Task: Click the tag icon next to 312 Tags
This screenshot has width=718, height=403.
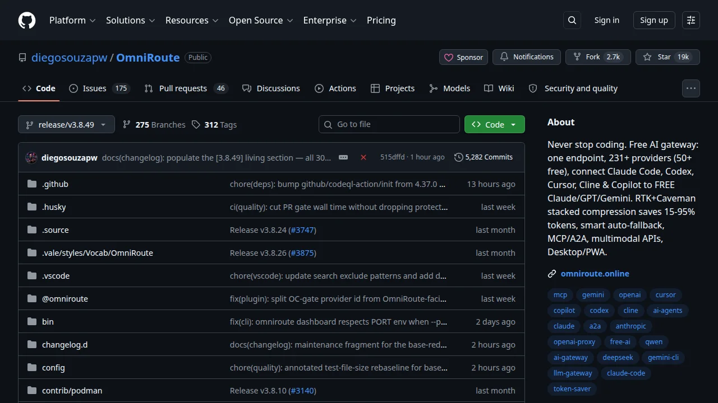Action: (196, 125)
